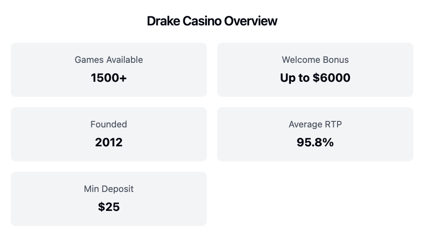Image resolution: width=425 pixels, height=235 pixels.
Task: Click the Games Available label
Action: coord(109,59)
